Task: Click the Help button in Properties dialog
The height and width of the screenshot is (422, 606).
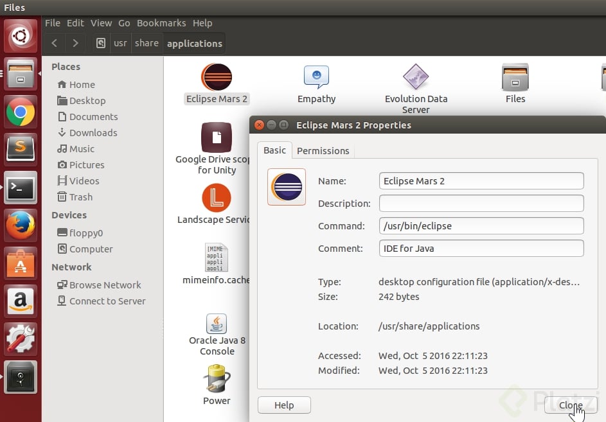Action: pos(284,405)
